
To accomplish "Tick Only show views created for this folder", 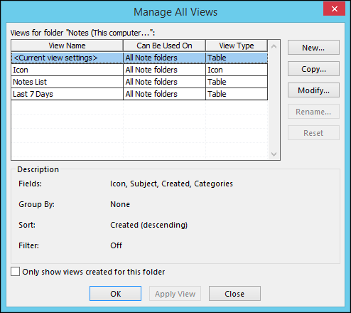I will click(16, 272).
